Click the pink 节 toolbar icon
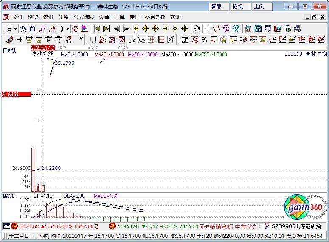Image resolution: width=329 pixels, height=242 pixels. 226,29
